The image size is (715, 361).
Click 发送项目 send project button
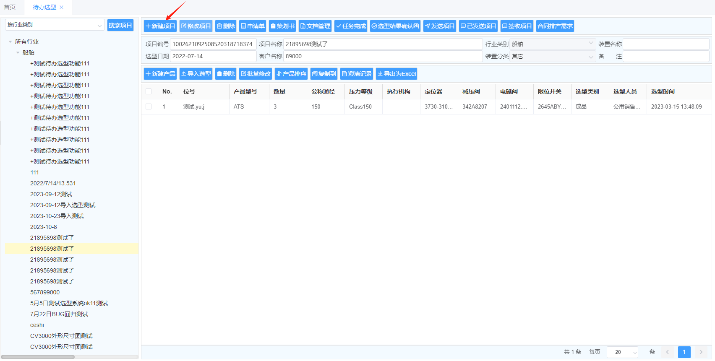[x=439, y=26]
